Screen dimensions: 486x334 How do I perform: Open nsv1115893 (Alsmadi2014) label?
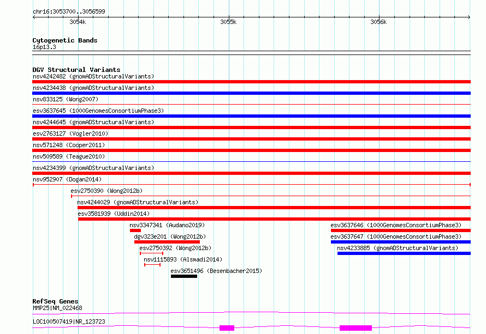click(183, 259)
